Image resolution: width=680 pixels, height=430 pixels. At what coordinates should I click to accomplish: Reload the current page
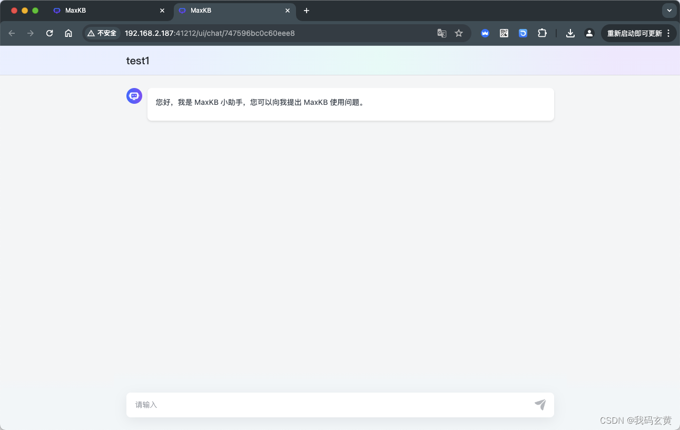50,33
